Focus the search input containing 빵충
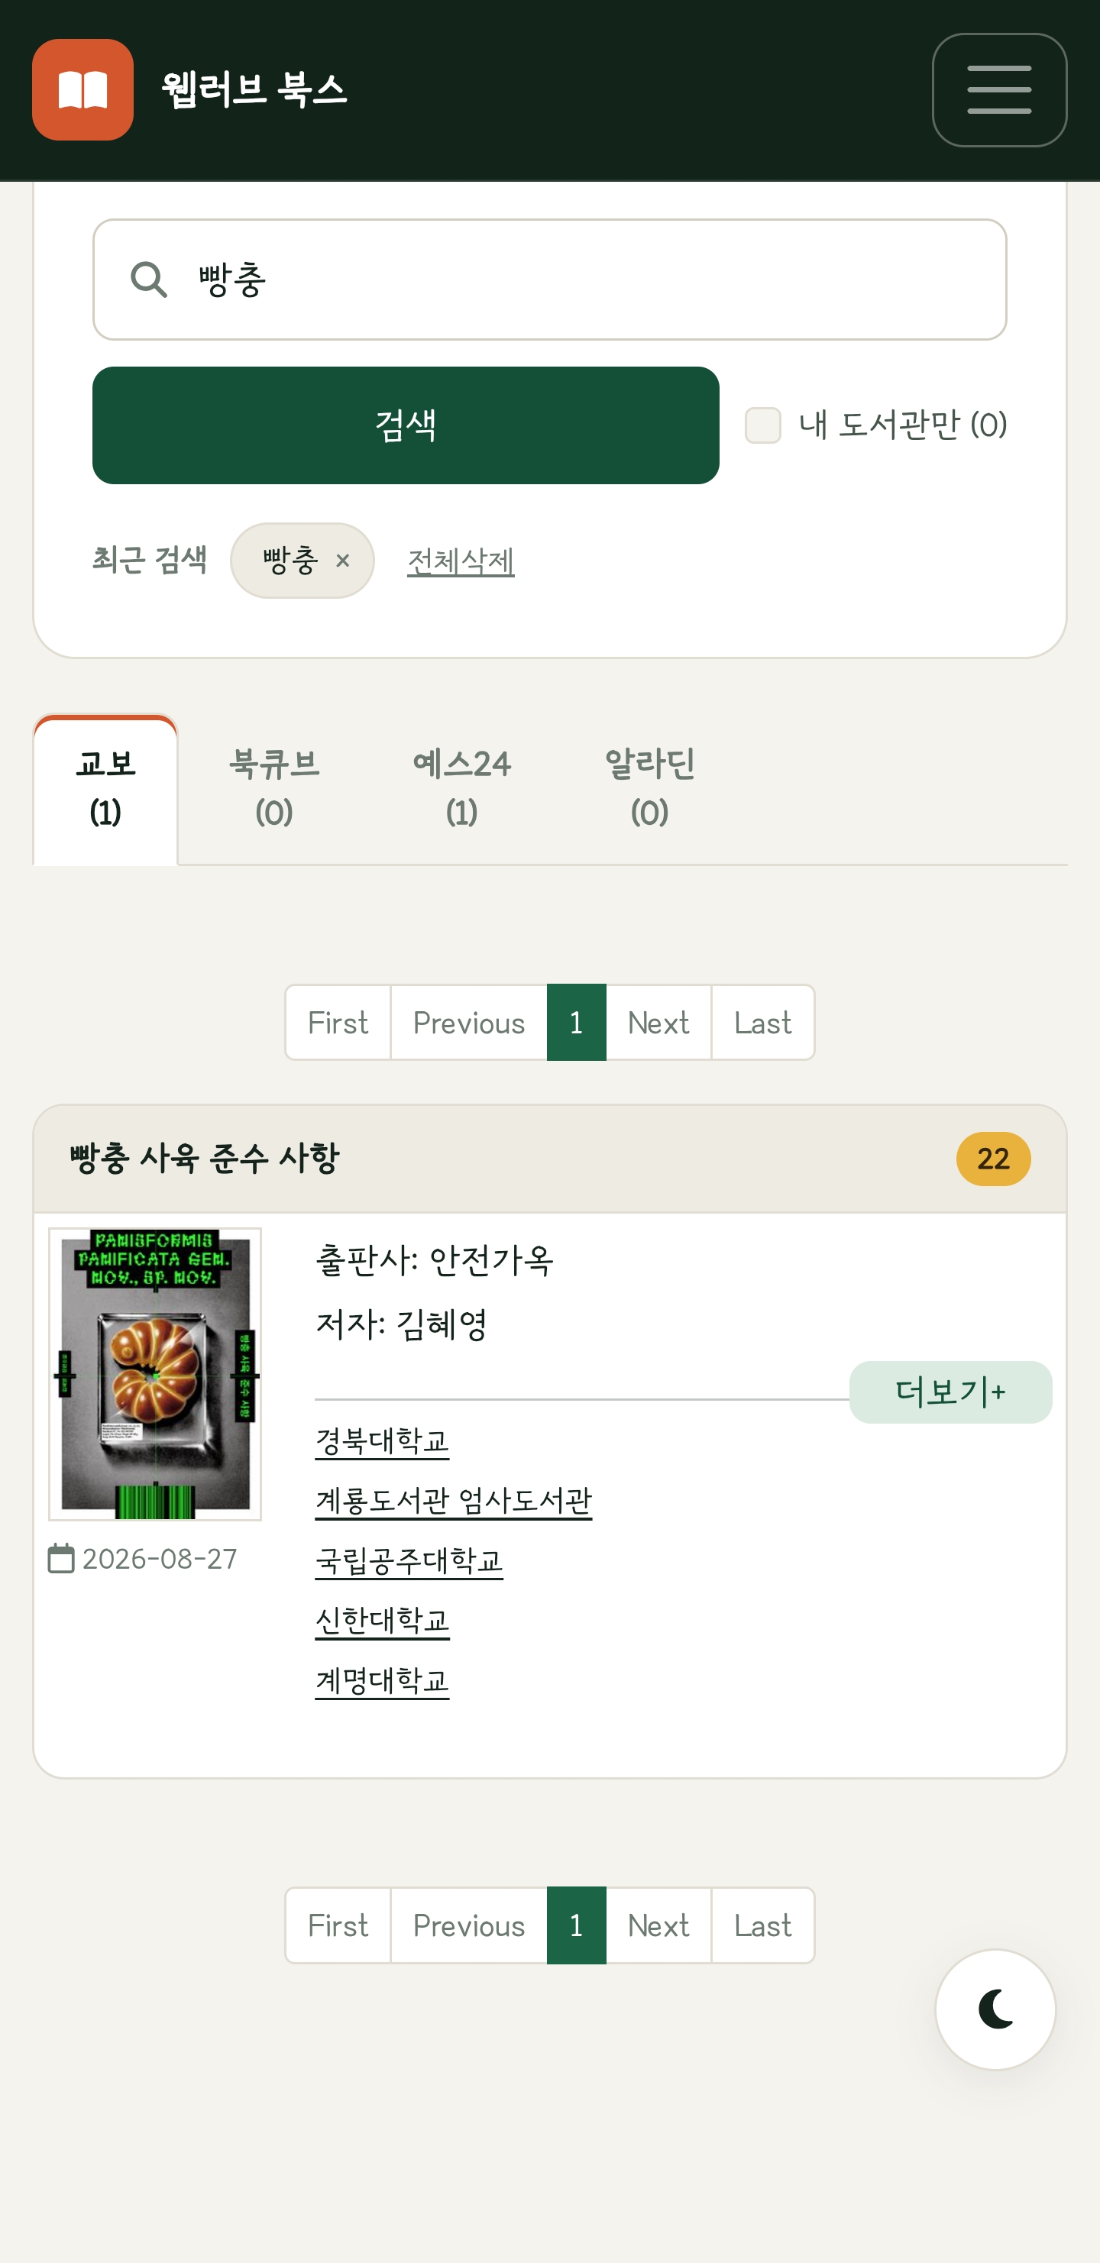 pos(550,280)
